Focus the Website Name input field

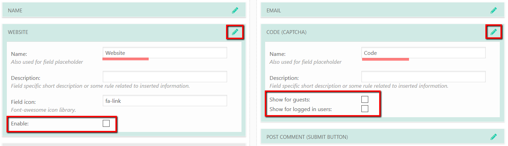click(x=165, y=53)
